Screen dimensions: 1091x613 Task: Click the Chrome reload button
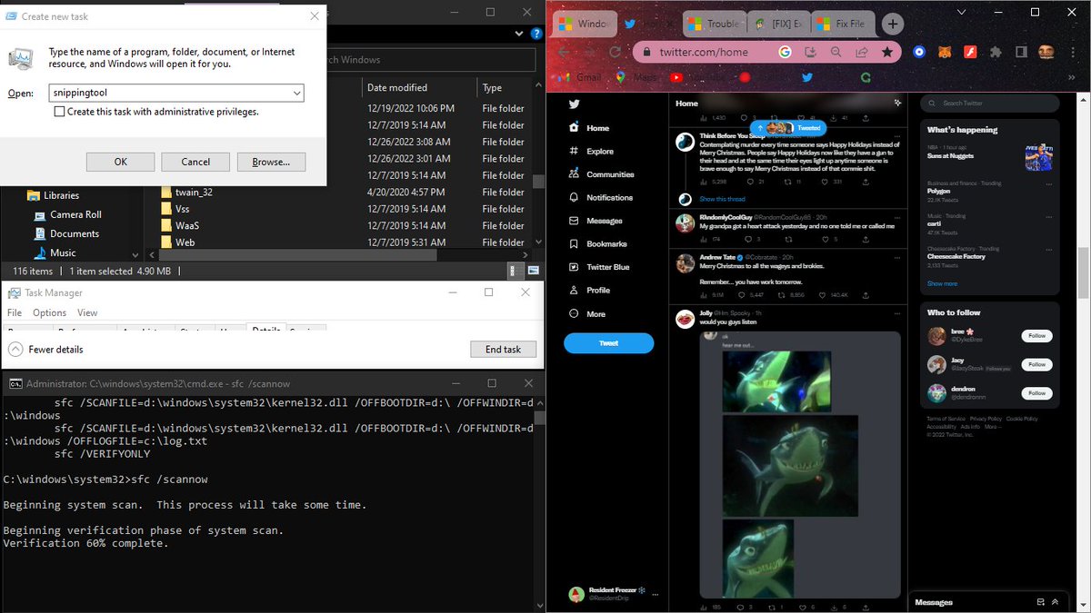tap(616, 52)
